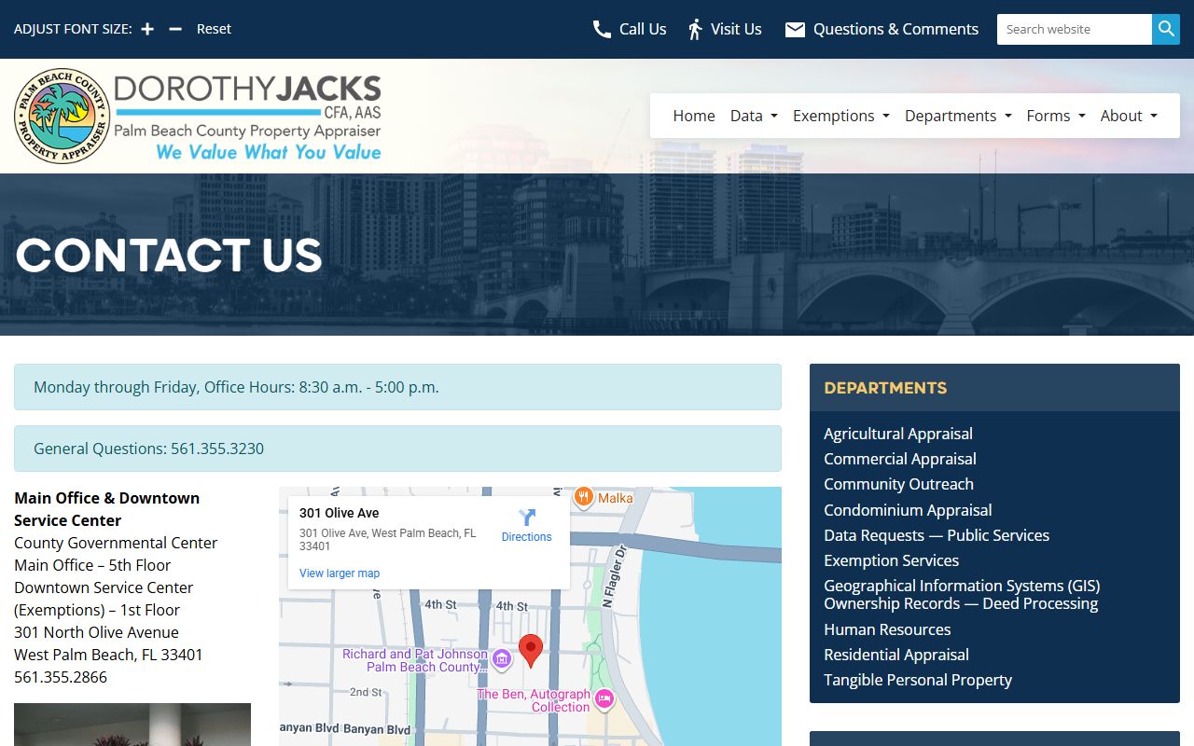Expand the Forms dropdown menu
Image resolution: width=1194 pixels, height=746 pixels.
1056,116
